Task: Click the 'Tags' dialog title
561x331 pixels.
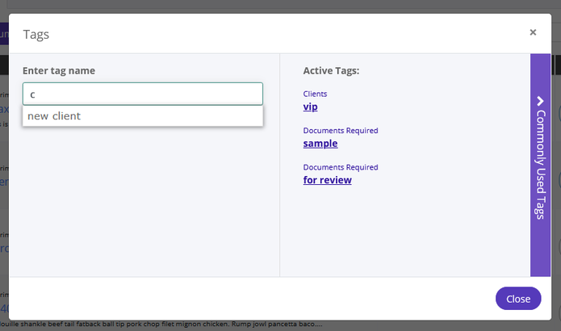Action: [x=36, y=35]
